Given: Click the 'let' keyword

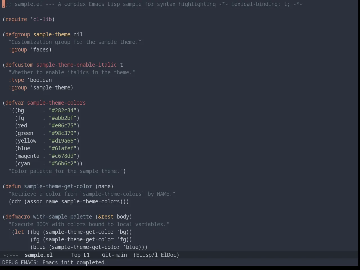Looking at the screenshot, I should [19, 232].
